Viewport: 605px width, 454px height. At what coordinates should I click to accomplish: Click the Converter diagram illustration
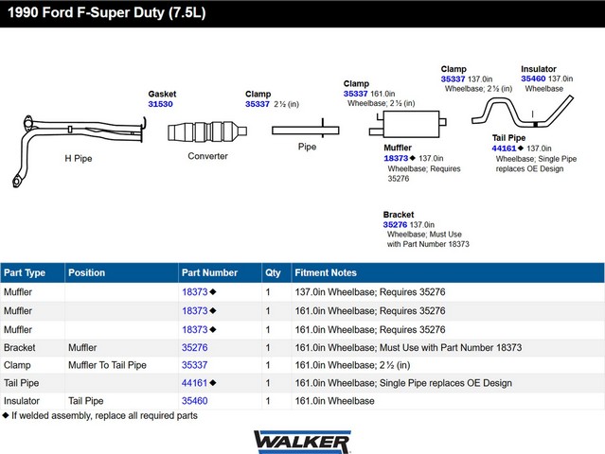(x=207, y=132)
